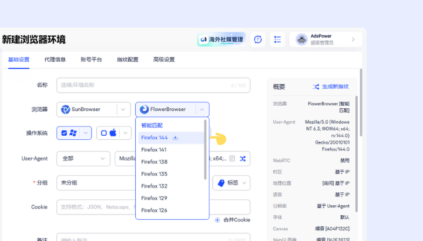Click the main form scrollbar
423x241 pixels.
pos(361,102)
